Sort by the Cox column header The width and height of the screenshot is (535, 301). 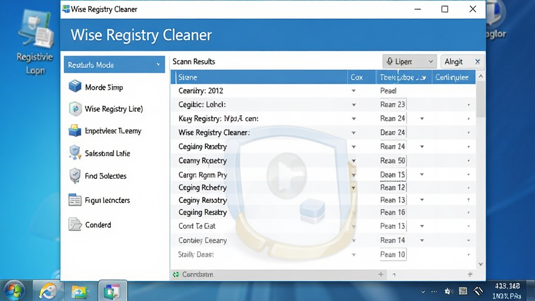(362, 77)
